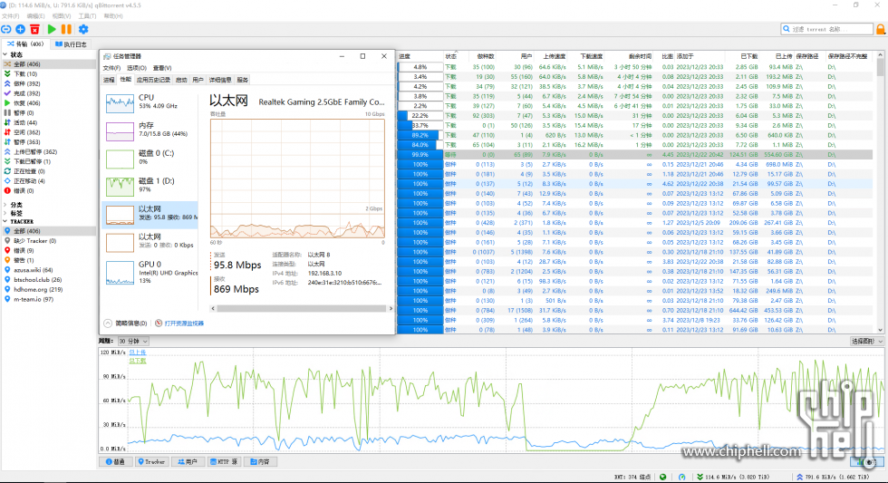Switch to the 执行日志 tab
This screenshot has width=888, height=483.
(72, 44)
